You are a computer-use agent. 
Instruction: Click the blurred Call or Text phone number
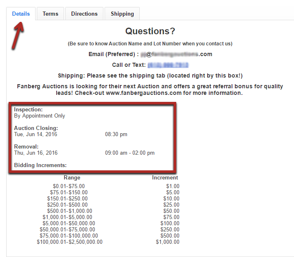click(x=168, y=65)
